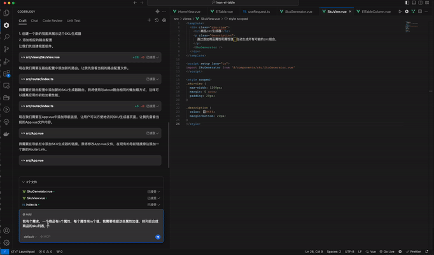Open the first src/App.vue card marked read
Image resolution: width=434 pixels, height=255 pixels.
[x=90, y=133]
